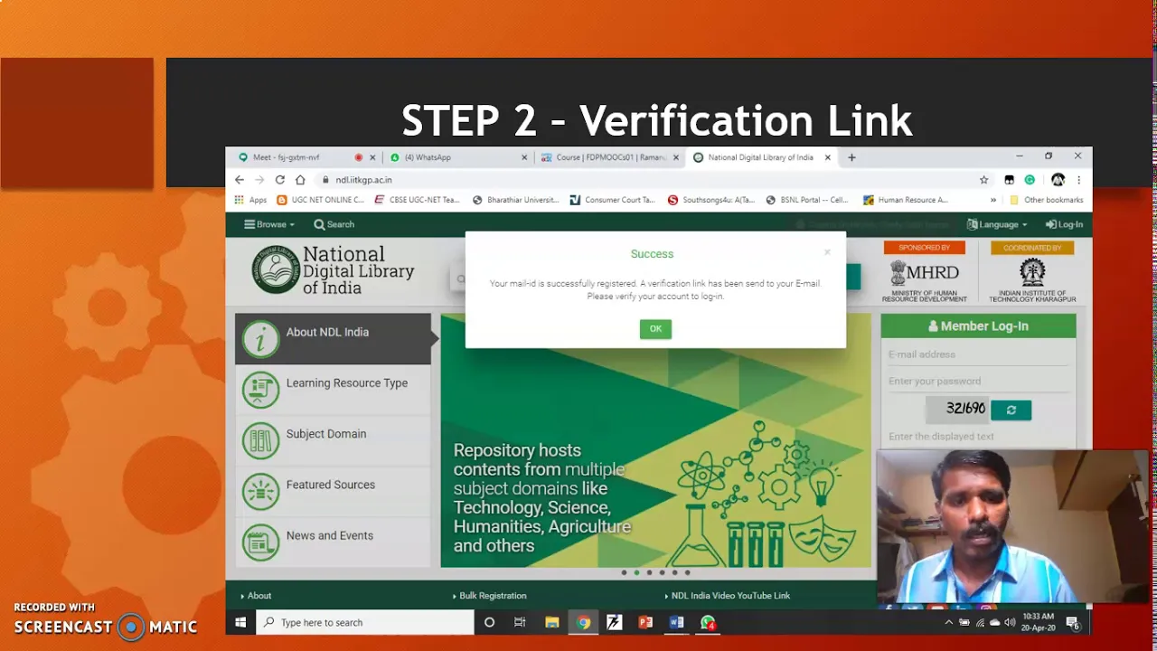Refresh the captcha code
Screen dimensions: 1157x651
tap(1011, 410)
